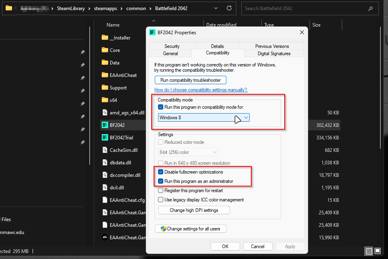Click the BF2042 application icon in file list

[x=105, y=125]
